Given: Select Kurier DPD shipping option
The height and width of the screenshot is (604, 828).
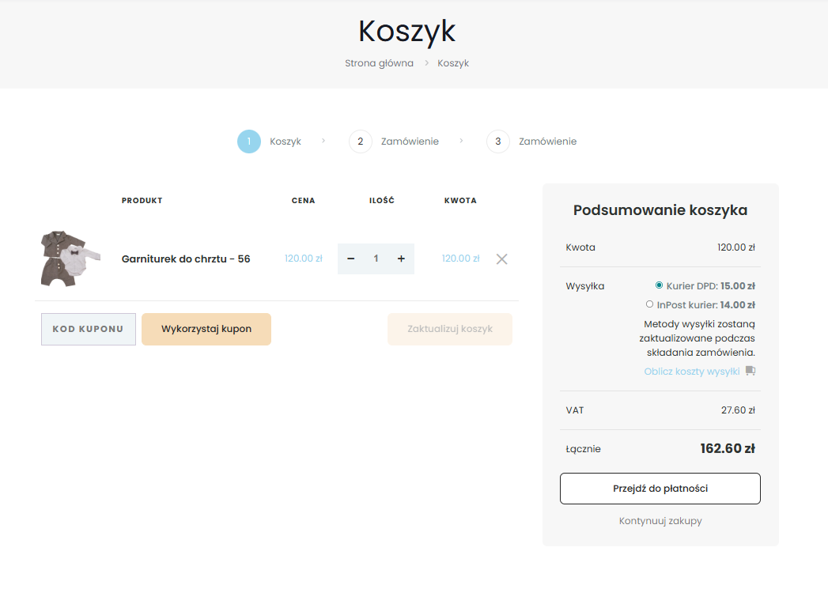Looking at the screenshot, I should 660,285.
